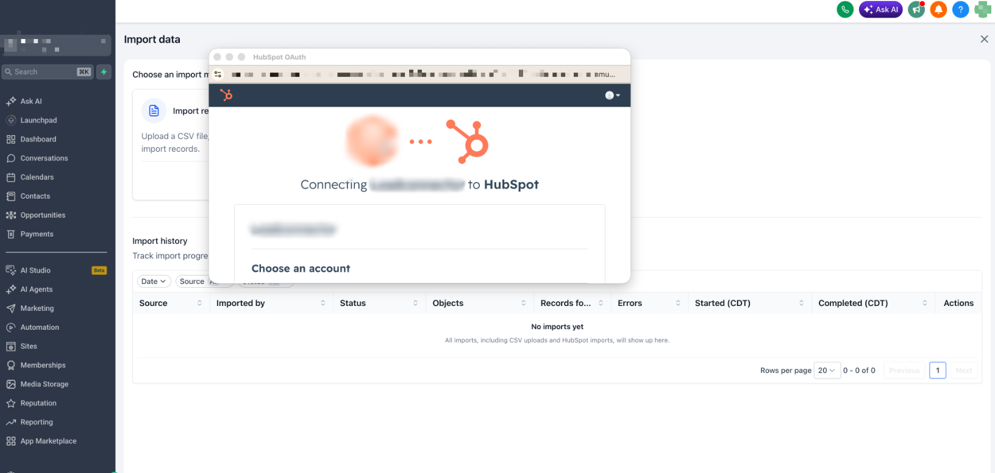Open the orange notifications bell

(x=938, y=10)
